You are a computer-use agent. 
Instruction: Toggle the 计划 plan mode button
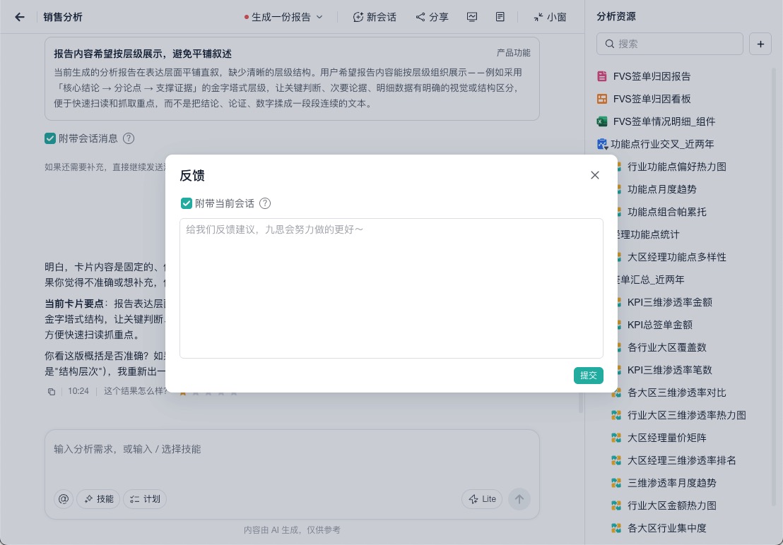(x=145, y=498)
